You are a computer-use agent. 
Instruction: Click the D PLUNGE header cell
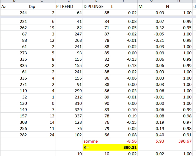tap(96, 6)
